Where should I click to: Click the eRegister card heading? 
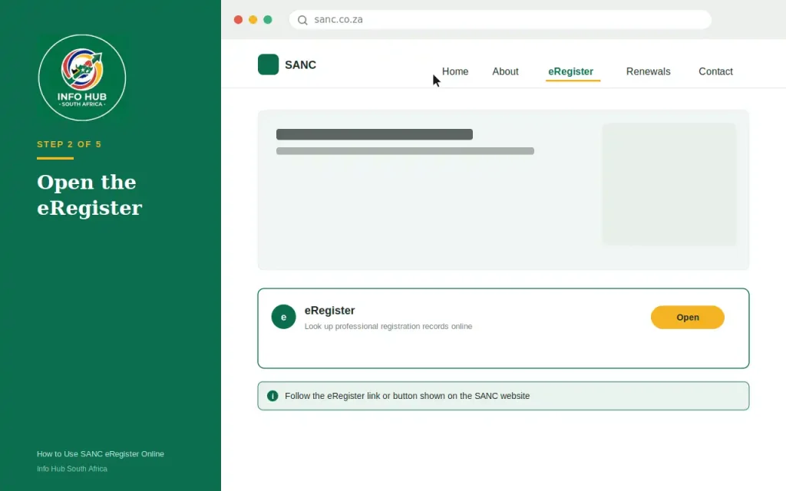point(329,311)
